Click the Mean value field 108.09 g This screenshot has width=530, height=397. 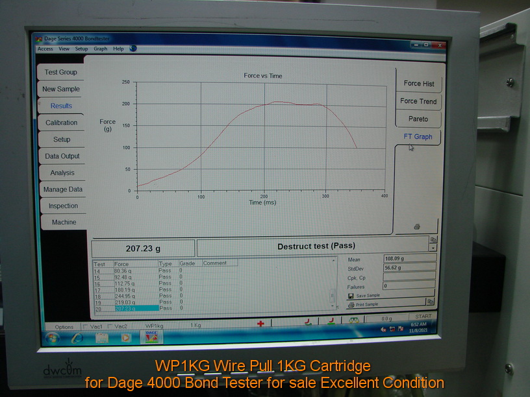pos(410,258)
